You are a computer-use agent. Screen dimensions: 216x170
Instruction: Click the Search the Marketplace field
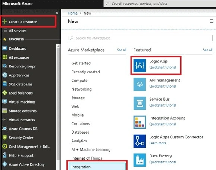140,38
